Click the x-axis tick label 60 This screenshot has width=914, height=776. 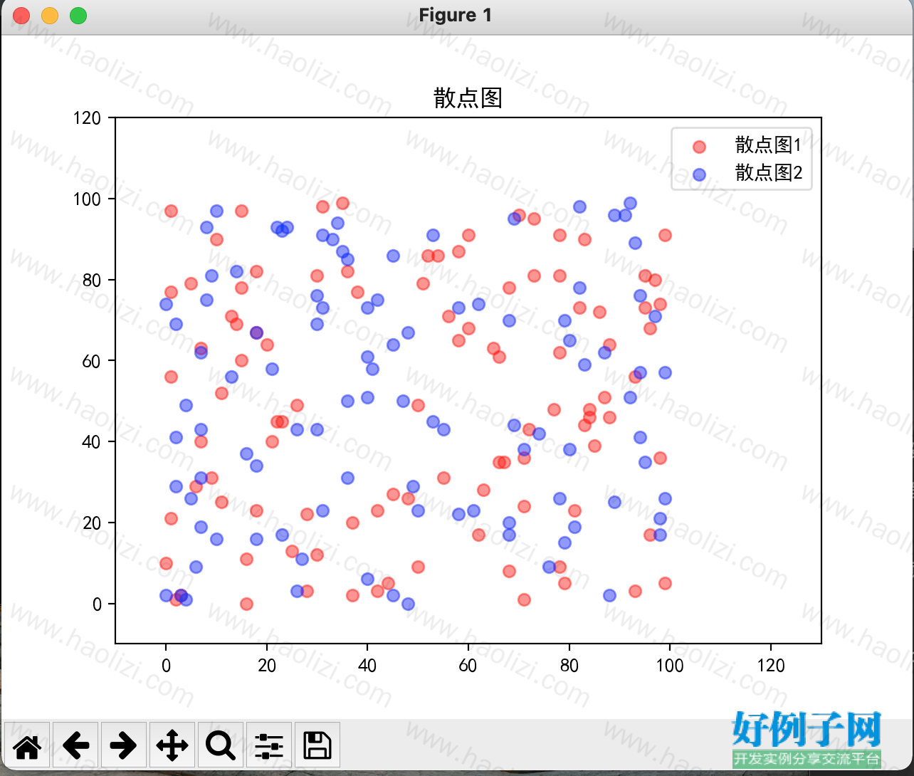468,666
